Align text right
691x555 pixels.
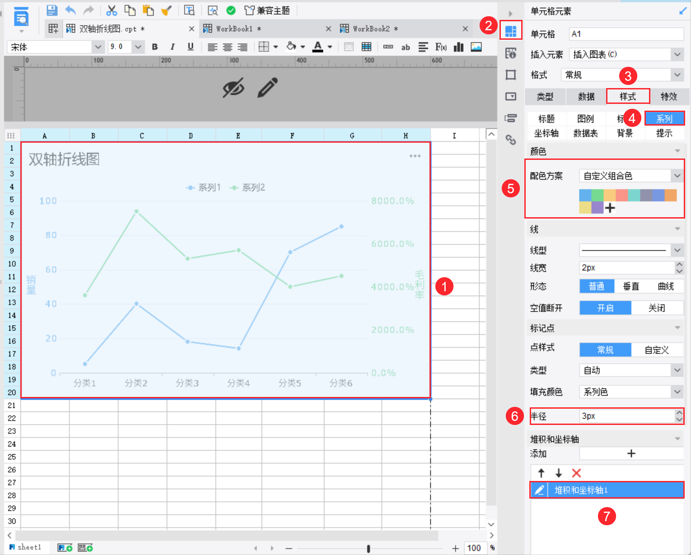(243, 47)
